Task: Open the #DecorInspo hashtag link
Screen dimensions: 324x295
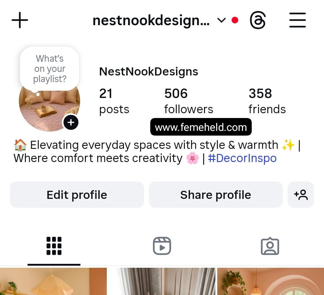Action: tap(242, 158)
